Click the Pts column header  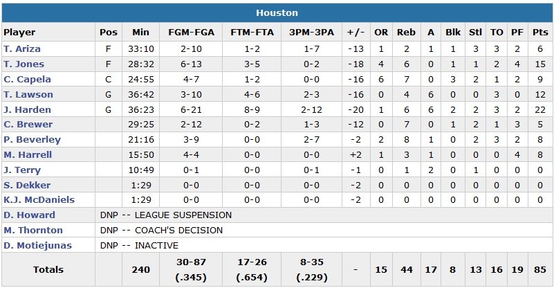[x=539, y=33]
